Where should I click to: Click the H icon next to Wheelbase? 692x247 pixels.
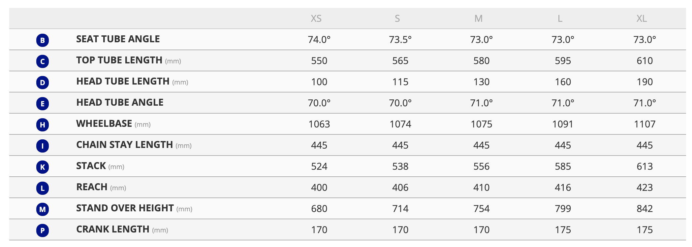pos(43,125)
